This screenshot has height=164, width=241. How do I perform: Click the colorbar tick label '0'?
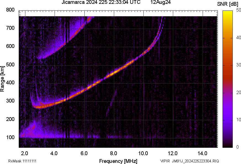[237, 147]
